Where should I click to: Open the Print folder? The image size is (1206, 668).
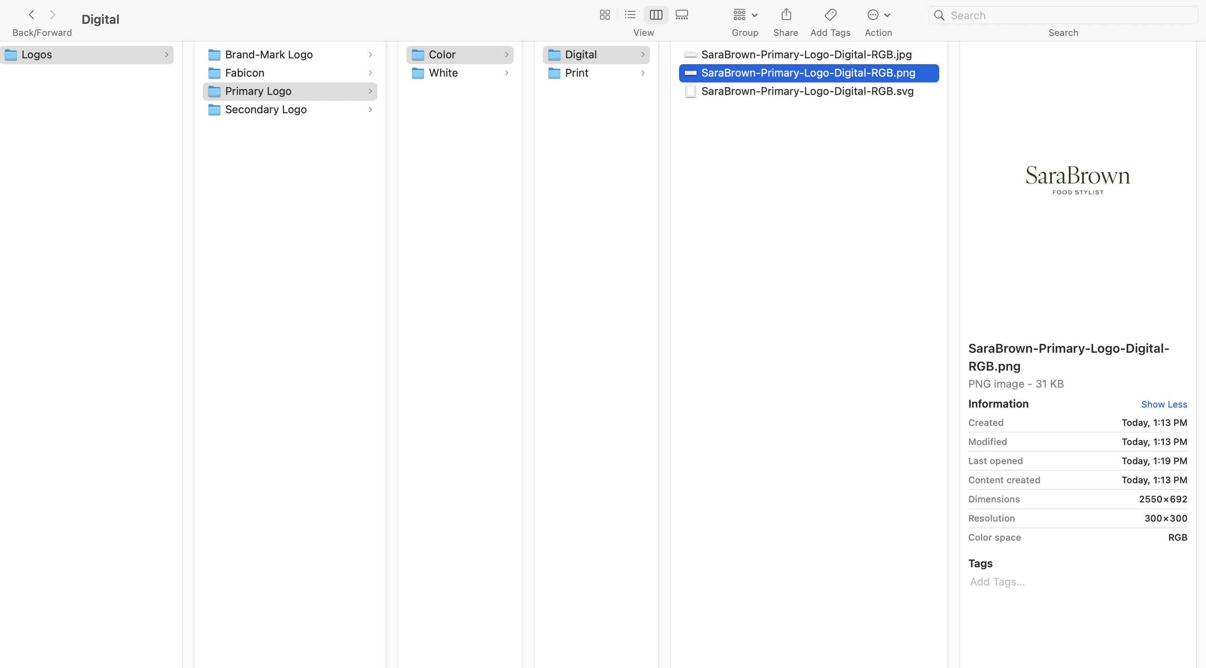(x=576, y=73)
